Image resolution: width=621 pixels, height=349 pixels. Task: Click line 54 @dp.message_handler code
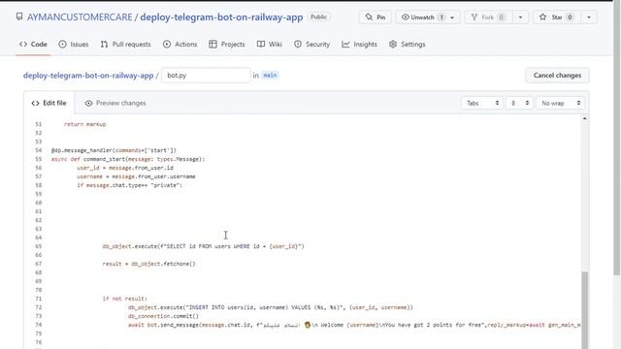(114, 150)
